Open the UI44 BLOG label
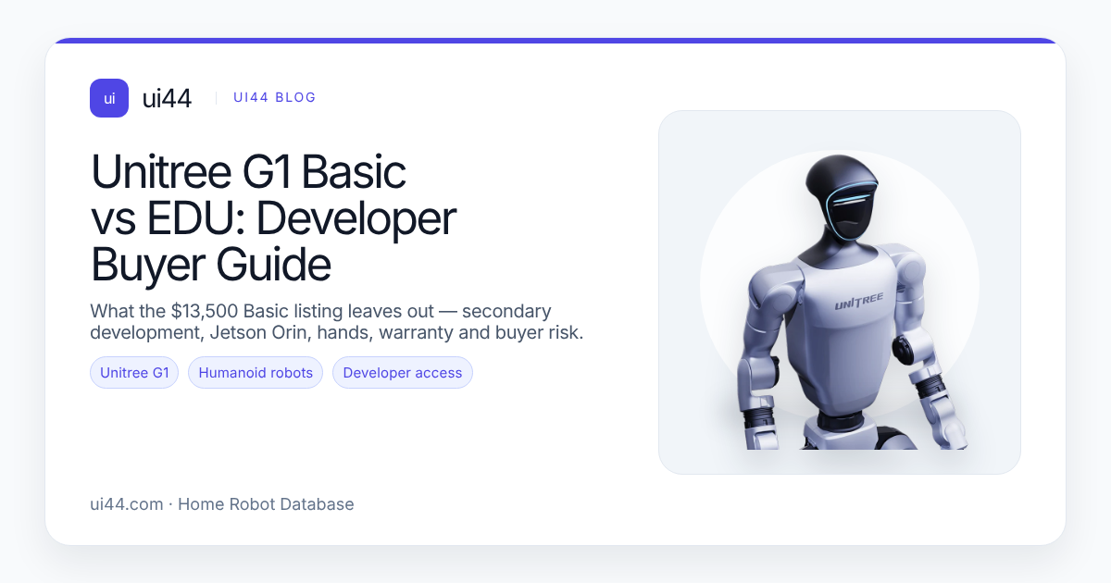Screen dimensions: 1111x583 tap(275, 97)
